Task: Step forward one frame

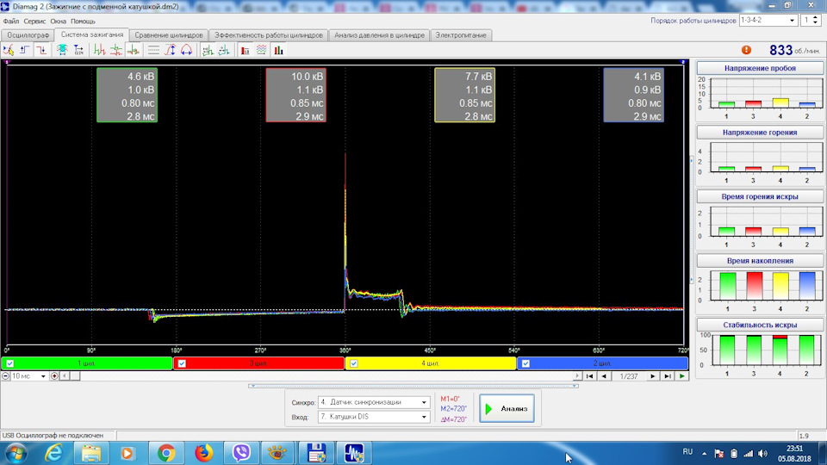Action: 653,376
